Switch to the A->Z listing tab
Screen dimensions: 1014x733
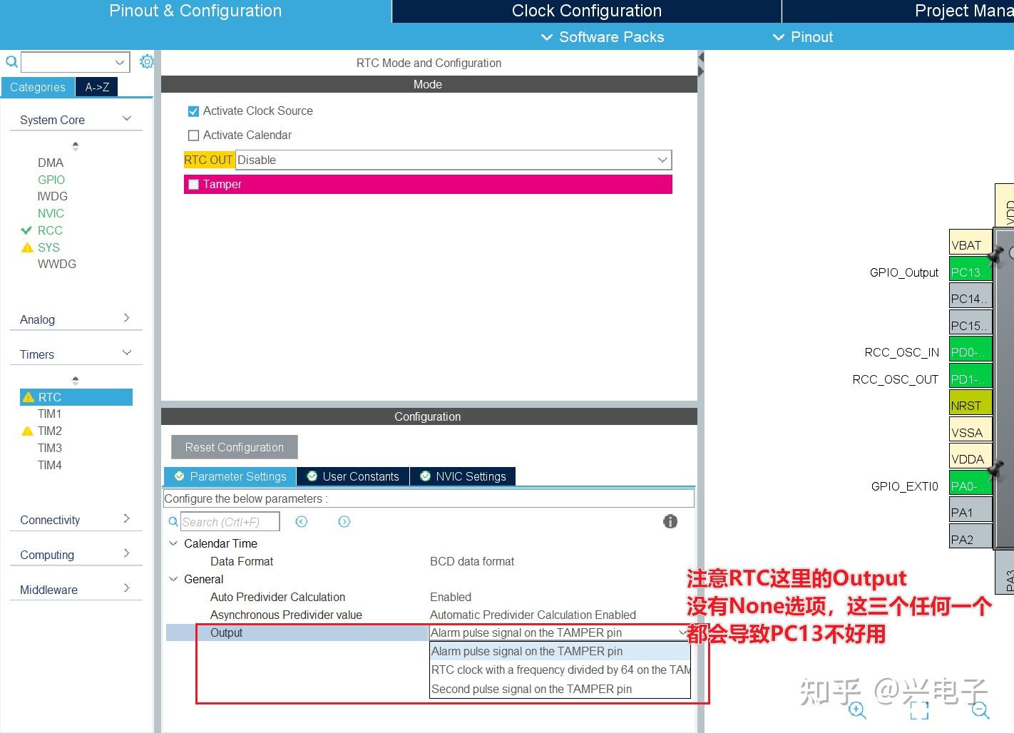[x=97, y=87]
